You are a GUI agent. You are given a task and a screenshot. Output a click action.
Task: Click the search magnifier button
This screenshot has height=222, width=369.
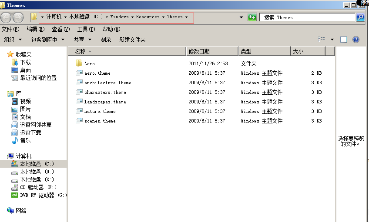point(360,17)
